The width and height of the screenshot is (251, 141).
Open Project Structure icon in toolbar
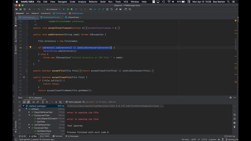point(120,9)
